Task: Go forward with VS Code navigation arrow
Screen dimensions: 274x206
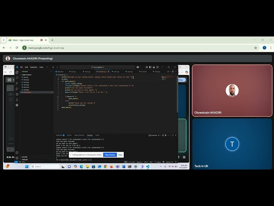Action: [57, 67]
